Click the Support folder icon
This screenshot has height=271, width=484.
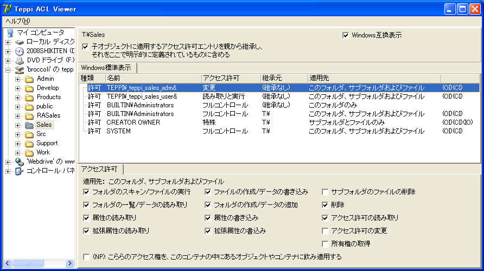click(x=29, y=144)
